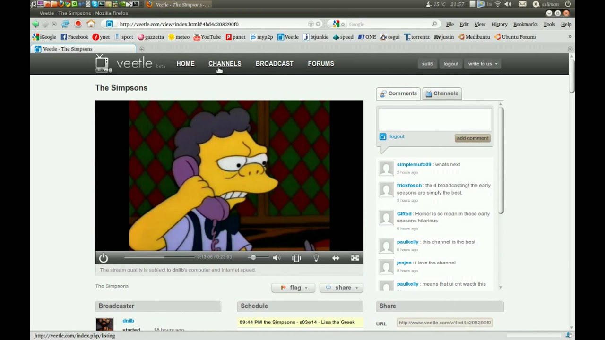Open the Tools menu
This screenshot has width=605, height=340.
pos(549,24)
